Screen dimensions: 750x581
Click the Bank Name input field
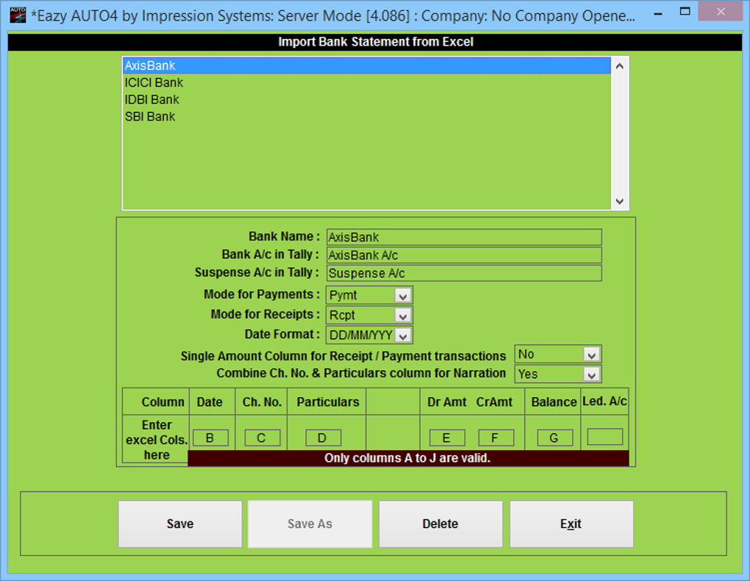tap(464, 237)
